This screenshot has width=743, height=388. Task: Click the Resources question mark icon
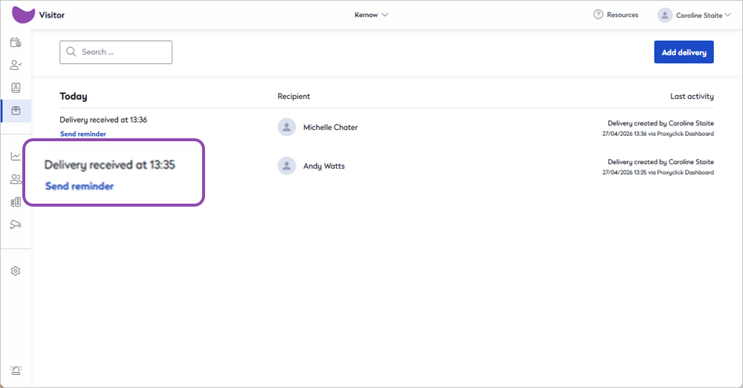coord(598,15)
